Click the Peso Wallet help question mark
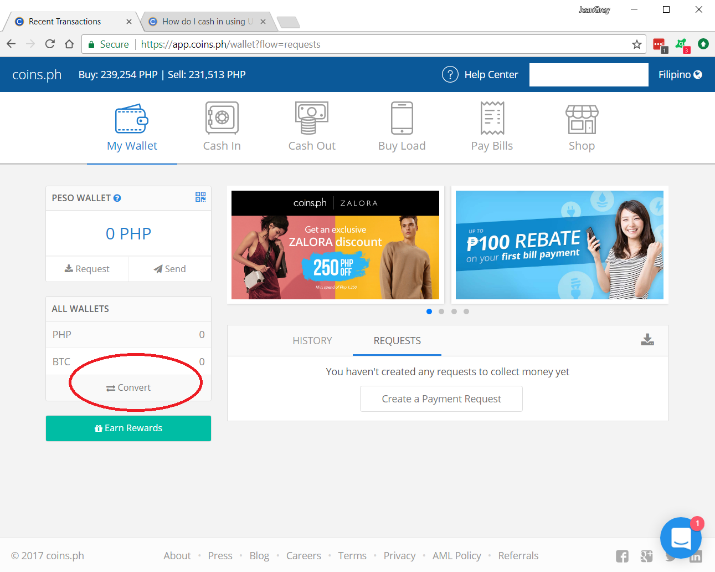 (117, 198)
